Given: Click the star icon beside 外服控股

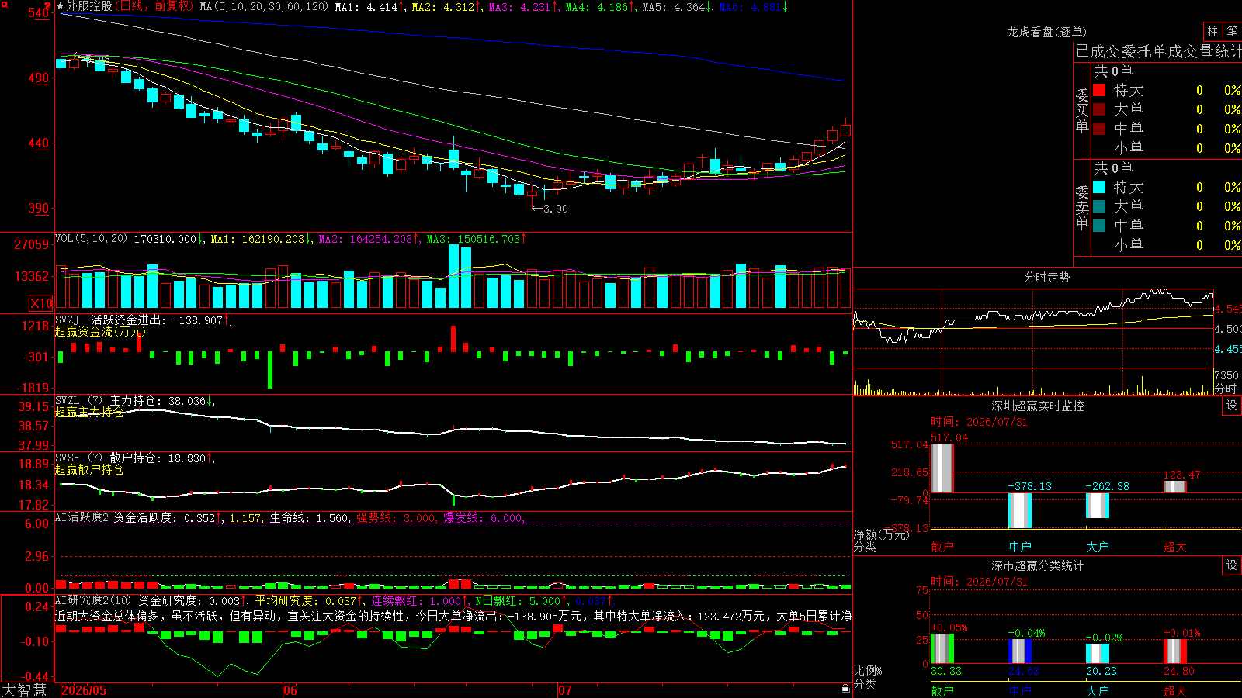Looking at the screenshot, I should pyautogui.click(x=61, y=6).
